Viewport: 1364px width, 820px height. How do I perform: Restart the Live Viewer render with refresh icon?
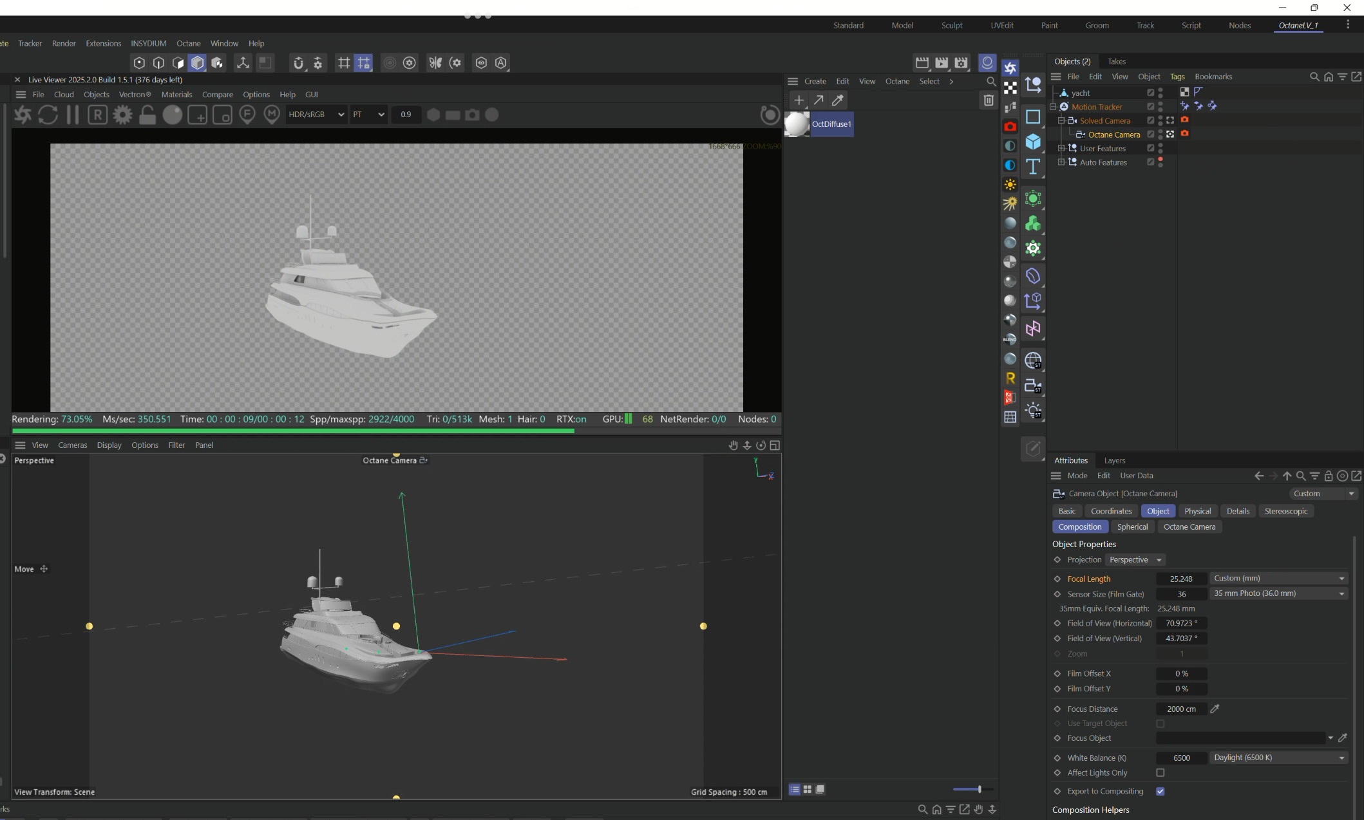[48, 115]
